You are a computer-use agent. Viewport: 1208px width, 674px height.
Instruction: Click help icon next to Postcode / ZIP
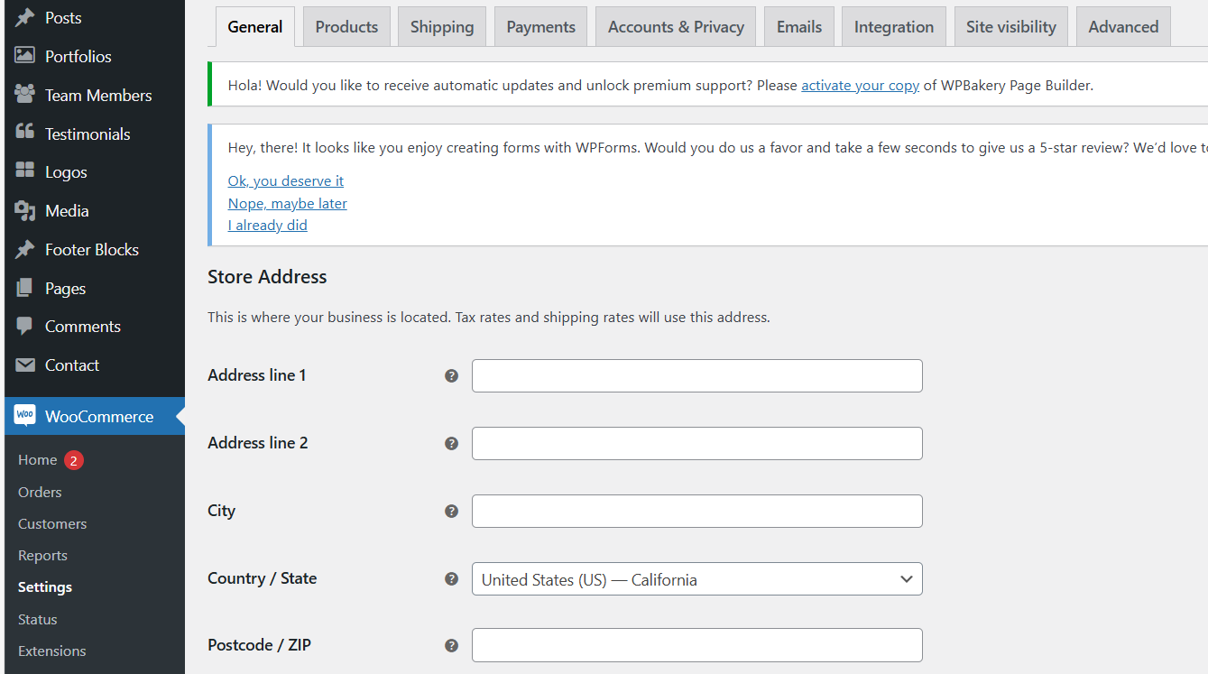click(x=452, y=646)
